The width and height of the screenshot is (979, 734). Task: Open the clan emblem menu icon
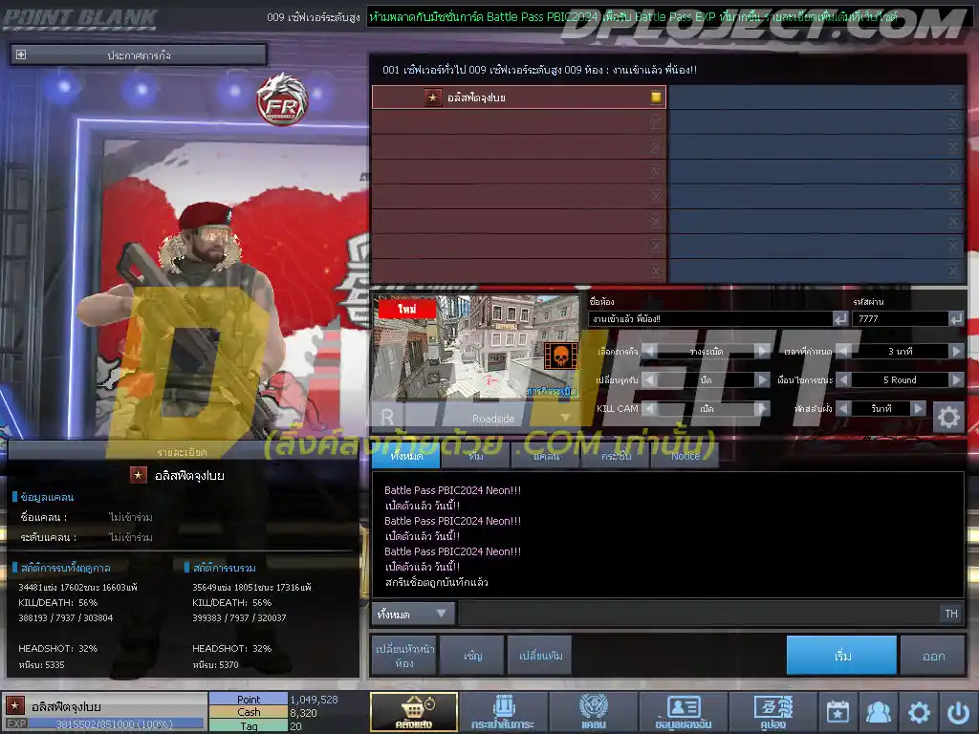[x=593, y=711]
